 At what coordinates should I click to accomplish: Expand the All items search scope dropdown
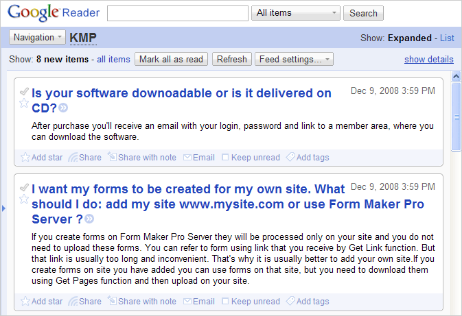295,13
